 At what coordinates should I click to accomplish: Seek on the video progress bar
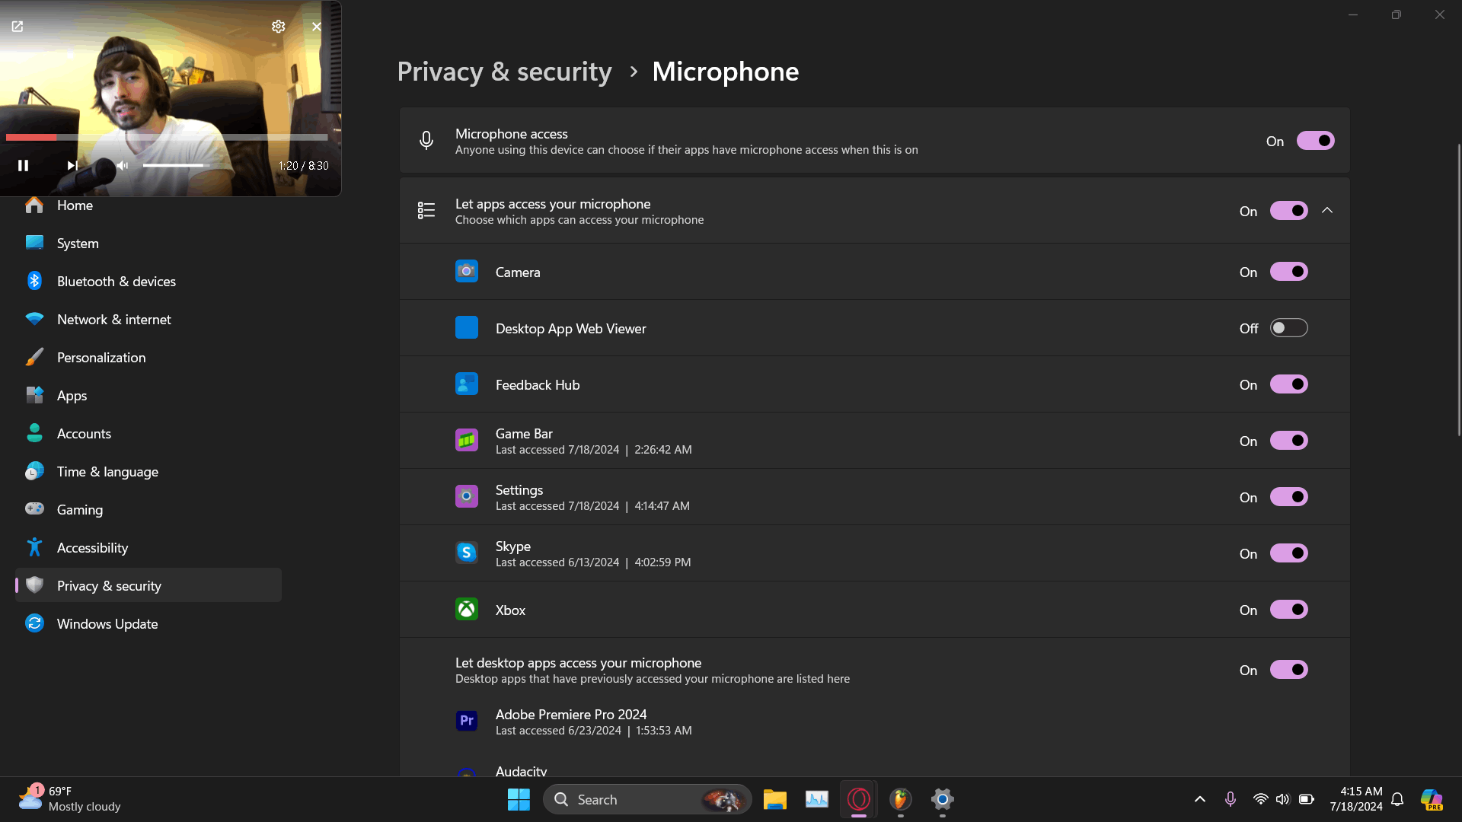click(x=167, y=138)
